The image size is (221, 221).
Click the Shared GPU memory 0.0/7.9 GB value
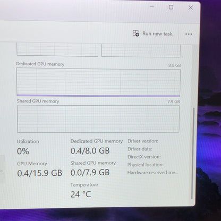90,173
